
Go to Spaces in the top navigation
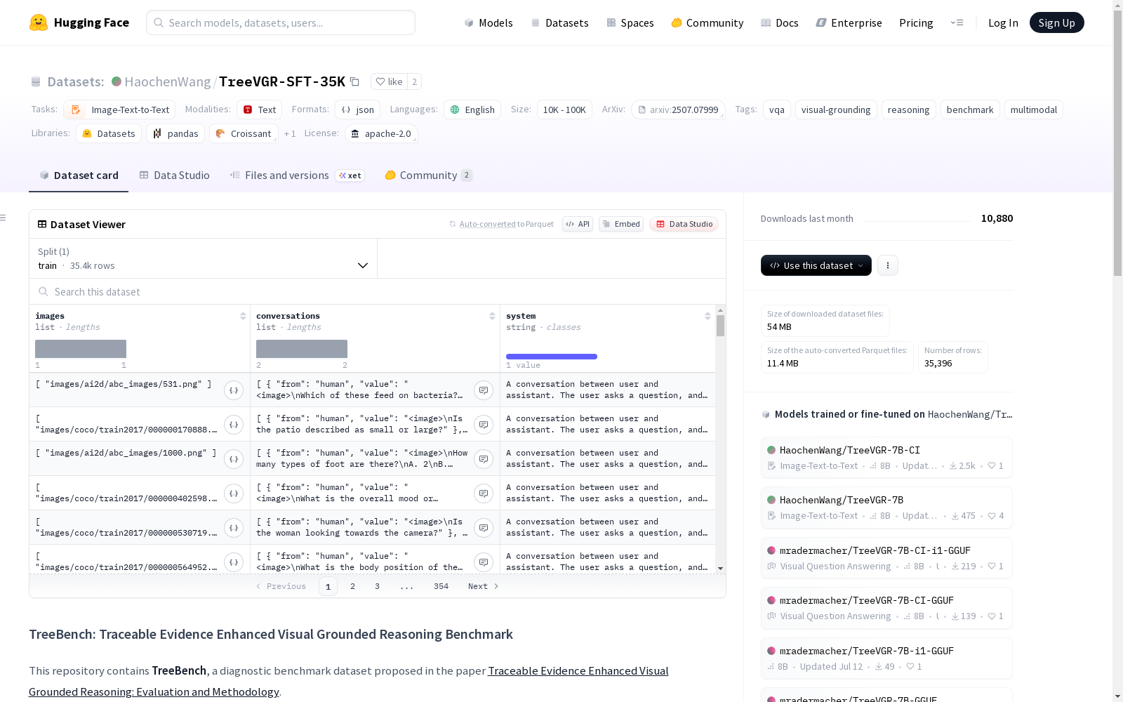tap(630, 22)
